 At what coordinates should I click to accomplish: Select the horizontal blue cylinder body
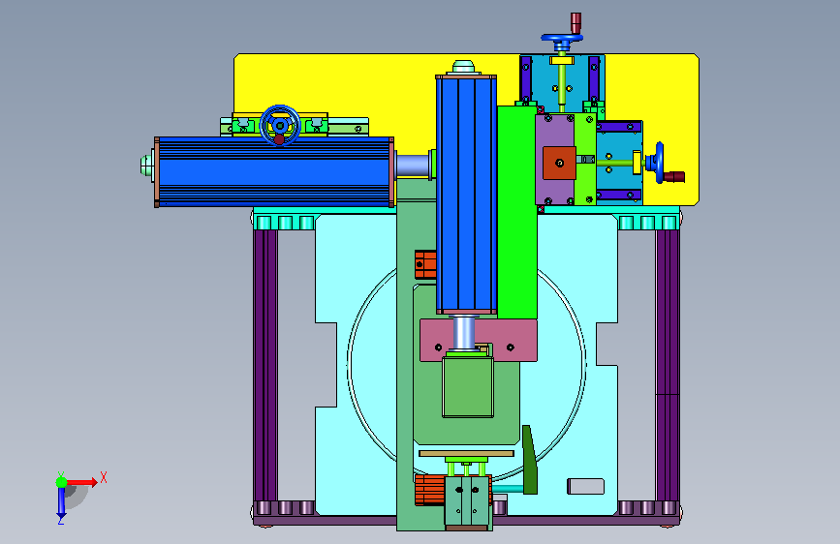tap(274, 172)
